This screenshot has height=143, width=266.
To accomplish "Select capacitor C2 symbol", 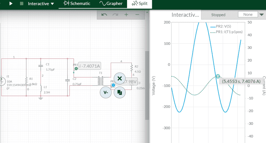I will pos(67,80).
